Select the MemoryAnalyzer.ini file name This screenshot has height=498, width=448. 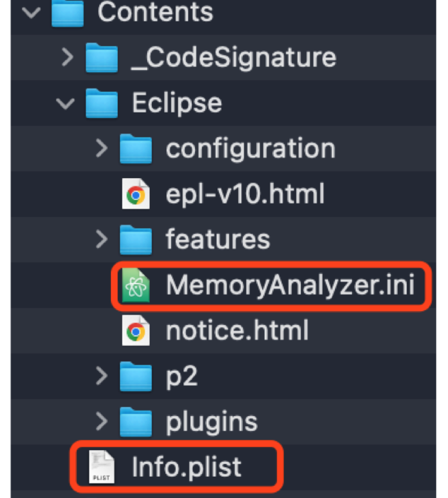click(290, 285)
